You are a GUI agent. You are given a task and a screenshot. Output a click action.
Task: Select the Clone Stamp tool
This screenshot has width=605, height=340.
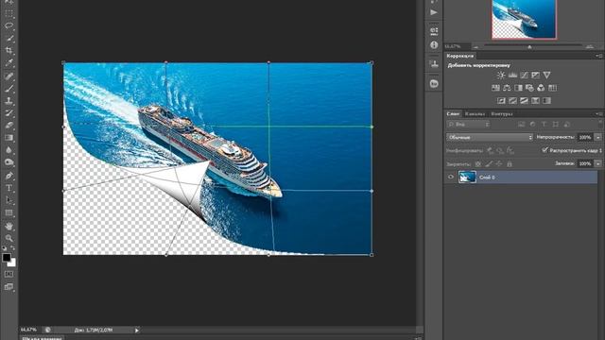click(x=9, y=101)
